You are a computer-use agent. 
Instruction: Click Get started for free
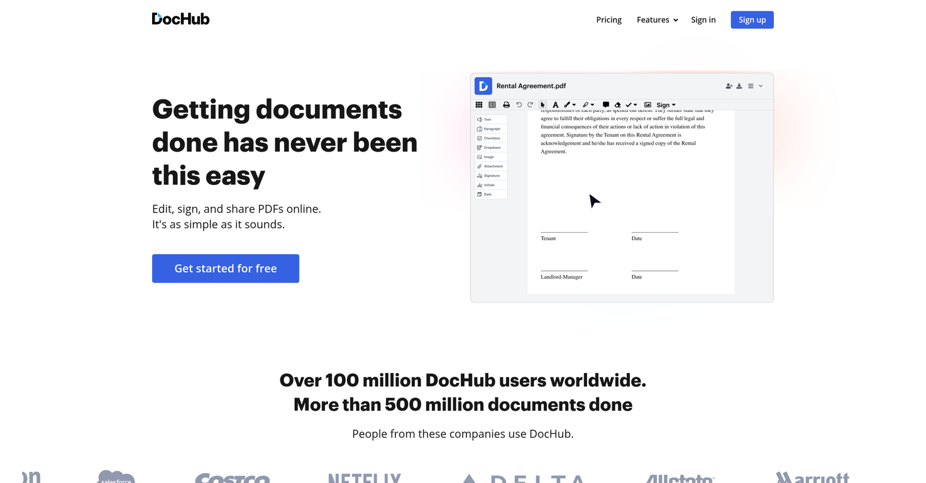point(226,268)
